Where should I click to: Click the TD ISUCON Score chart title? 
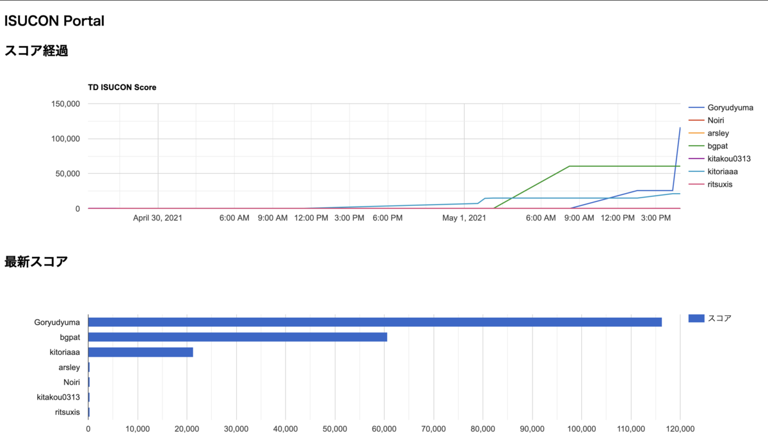click(x=122, y=87)
